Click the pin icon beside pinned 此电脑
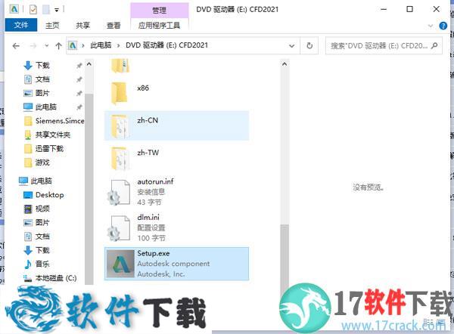454x334 pixels. coord(79,107)
